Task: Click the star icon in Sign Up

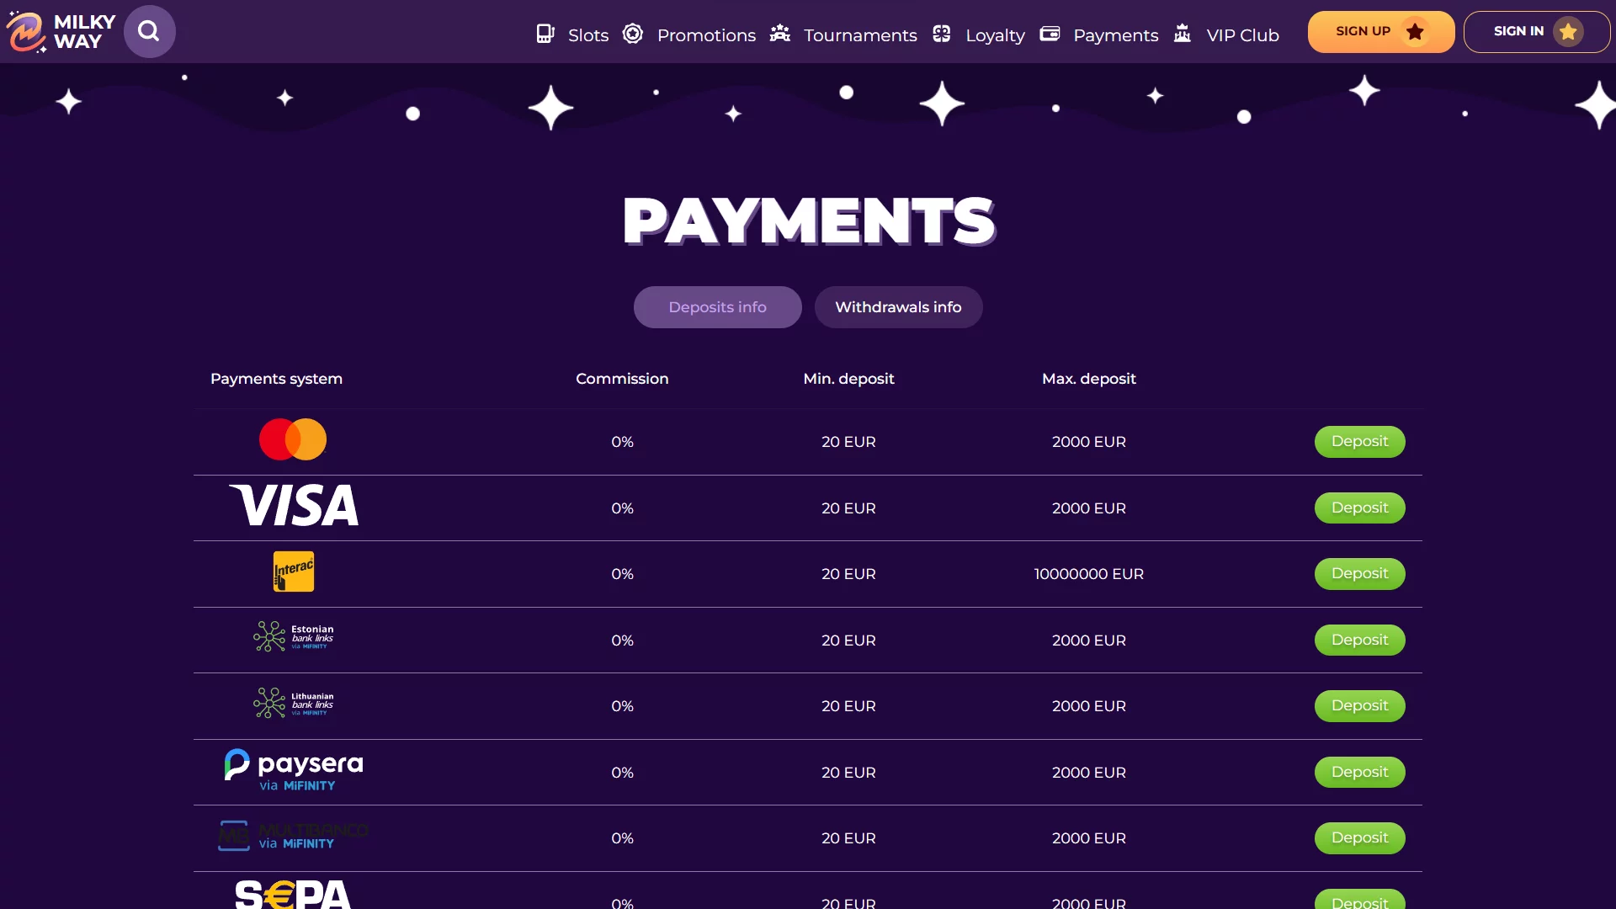Action: tap(1415, 31)
